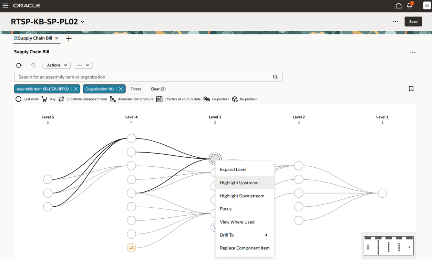Select the Assembly Item KB-CSP-REF02 chip
Screen dimensions: 432x260
point(43,89)
